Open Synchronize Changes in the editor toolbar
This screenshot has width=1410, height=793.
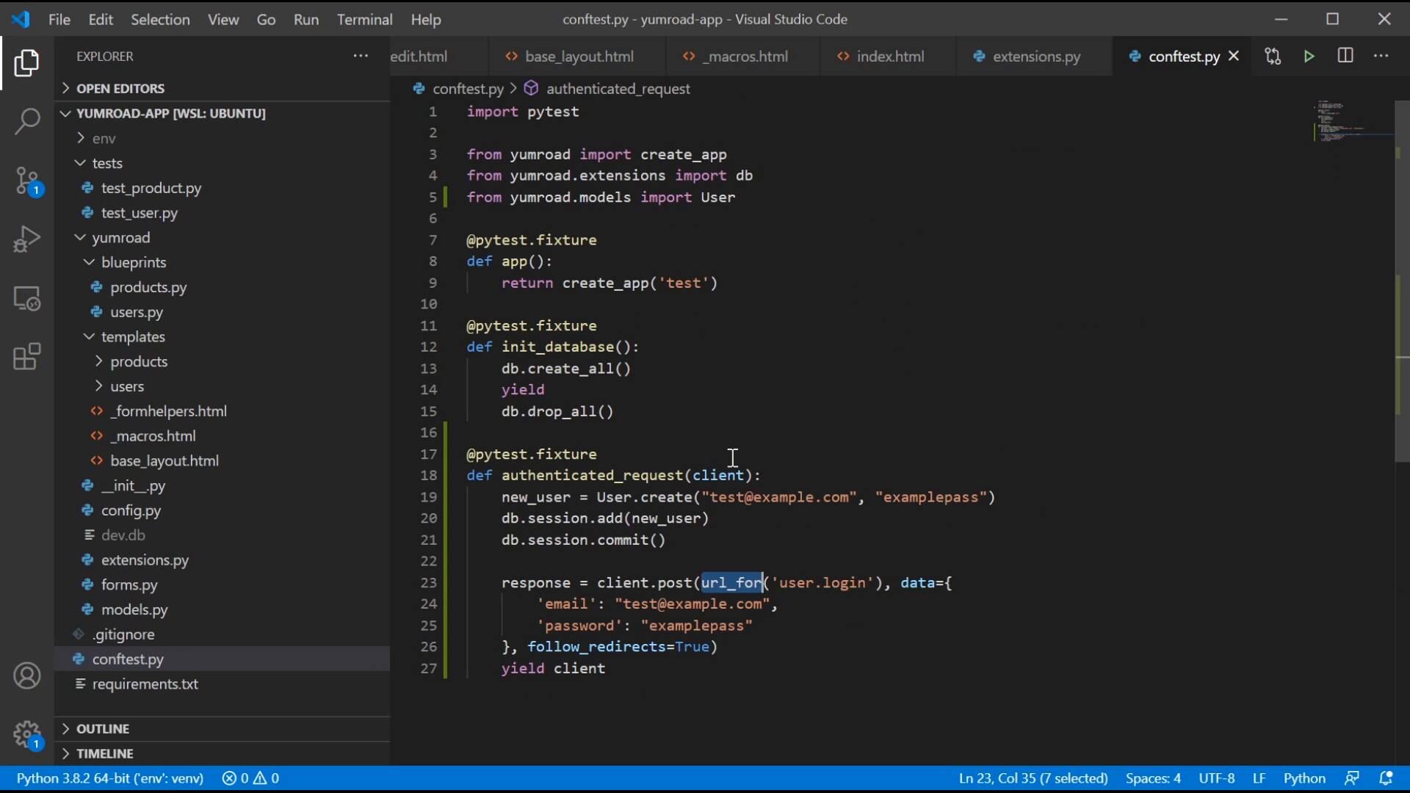pos(1273,56)
